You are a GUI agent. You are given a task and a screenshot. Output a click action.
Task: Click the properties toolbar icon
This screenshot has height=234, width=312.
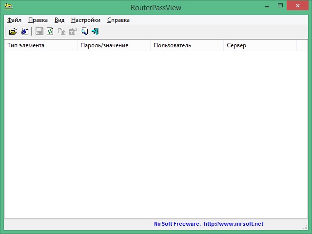coord(73,31)
